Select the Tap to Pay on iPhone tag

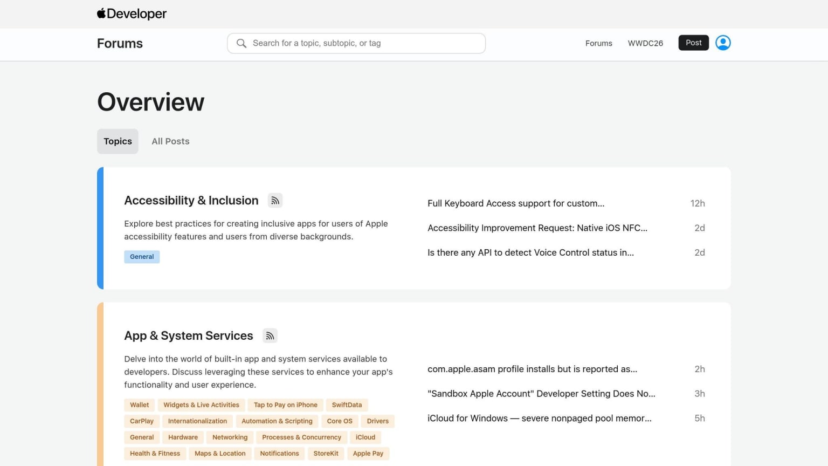click(286, 405)
